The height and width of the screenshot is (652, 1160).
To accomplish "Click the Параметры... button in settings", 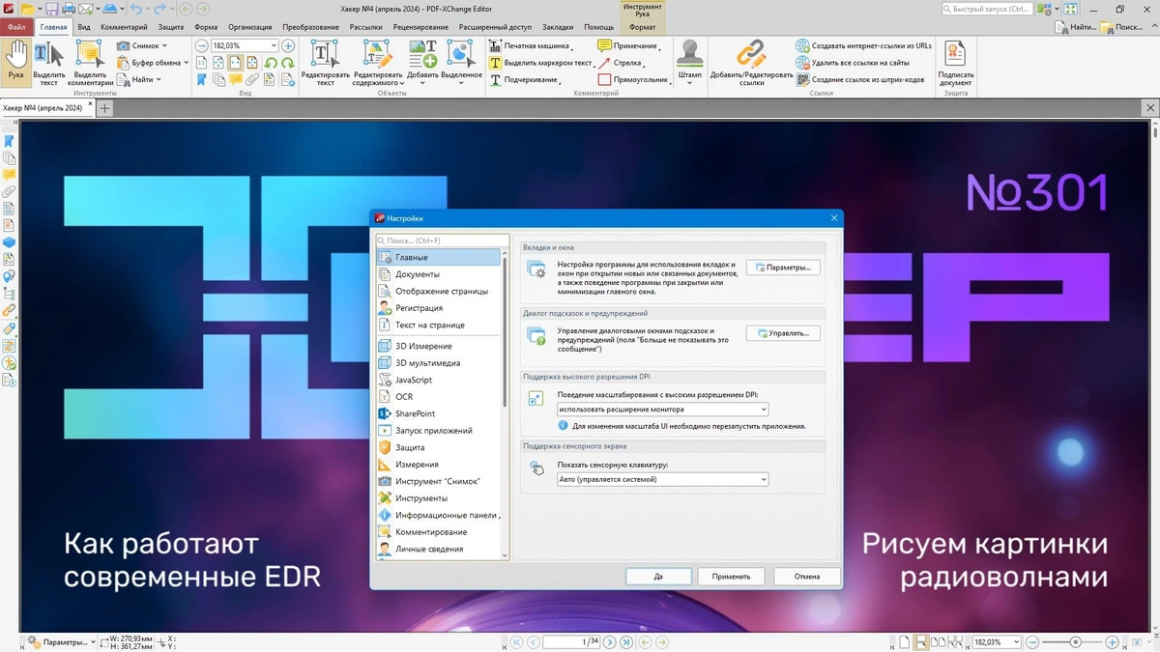I will [x=783, y=268].
